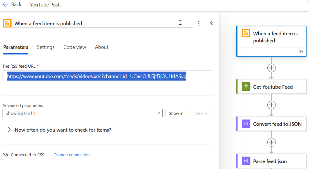Click the RSS feed URL input field
The image size is (309, 169).
coord(108,76)
